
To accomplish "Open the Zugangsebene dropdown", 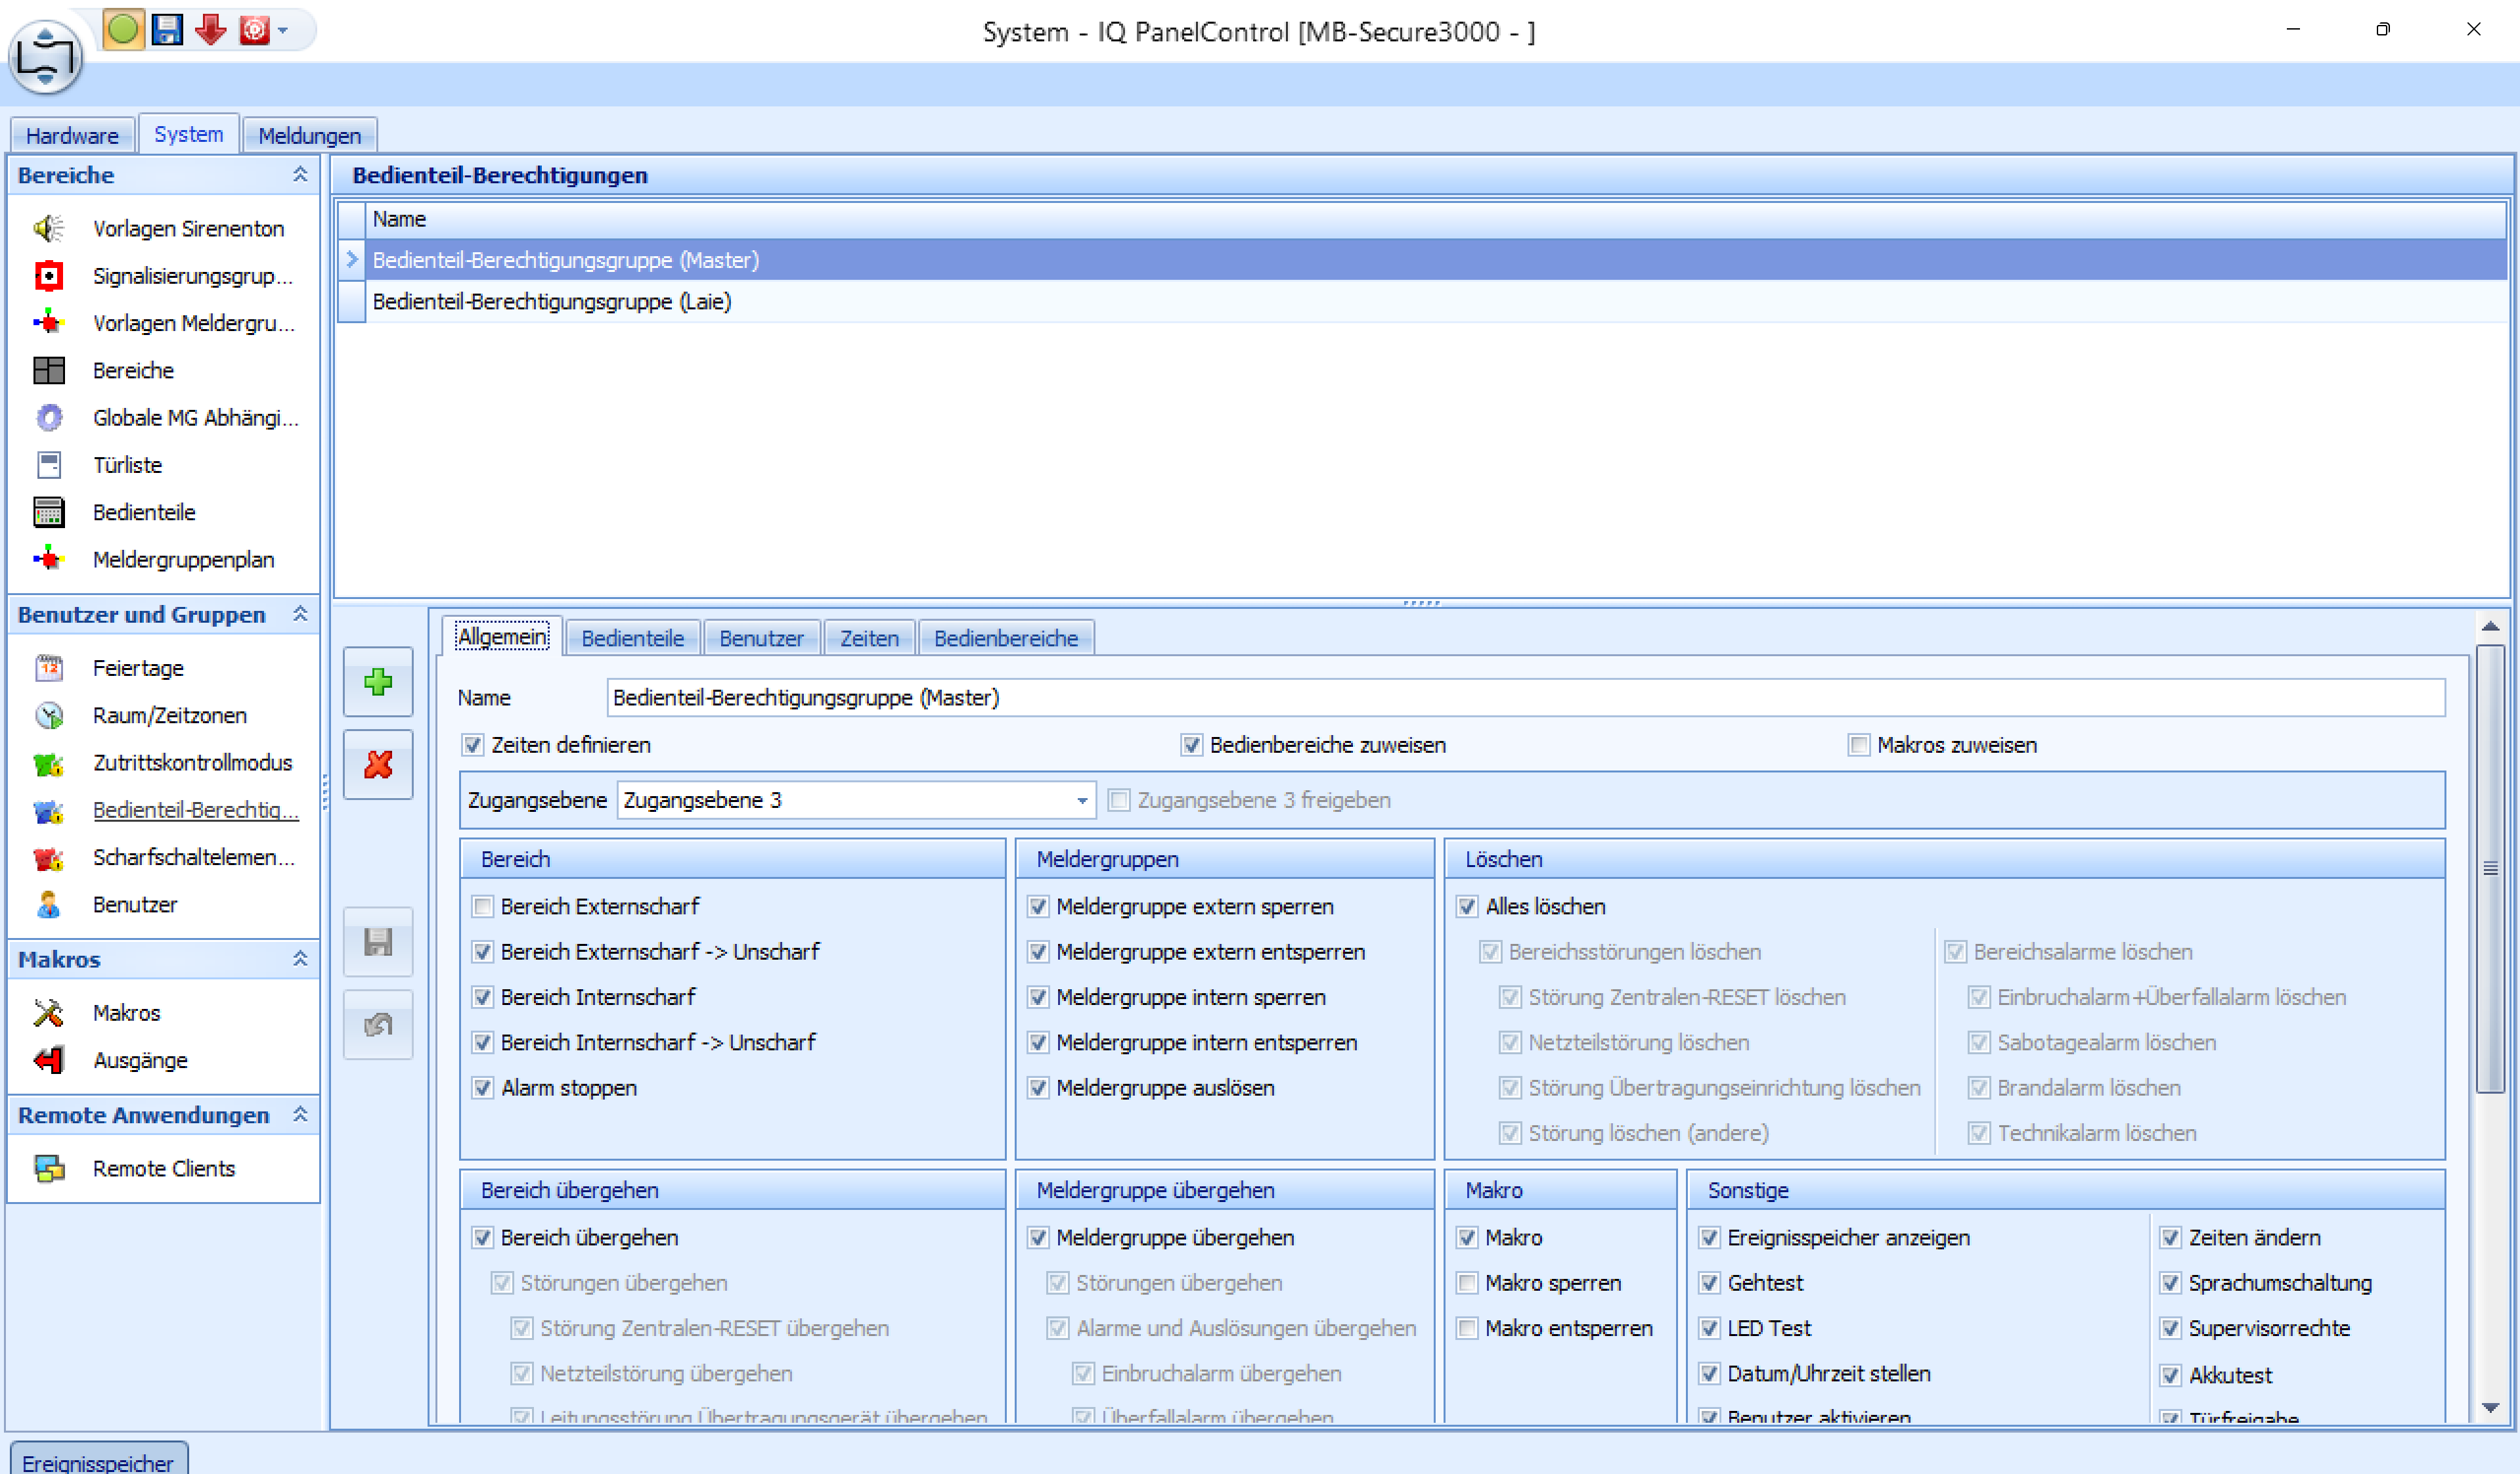I will coord(1081,800).
